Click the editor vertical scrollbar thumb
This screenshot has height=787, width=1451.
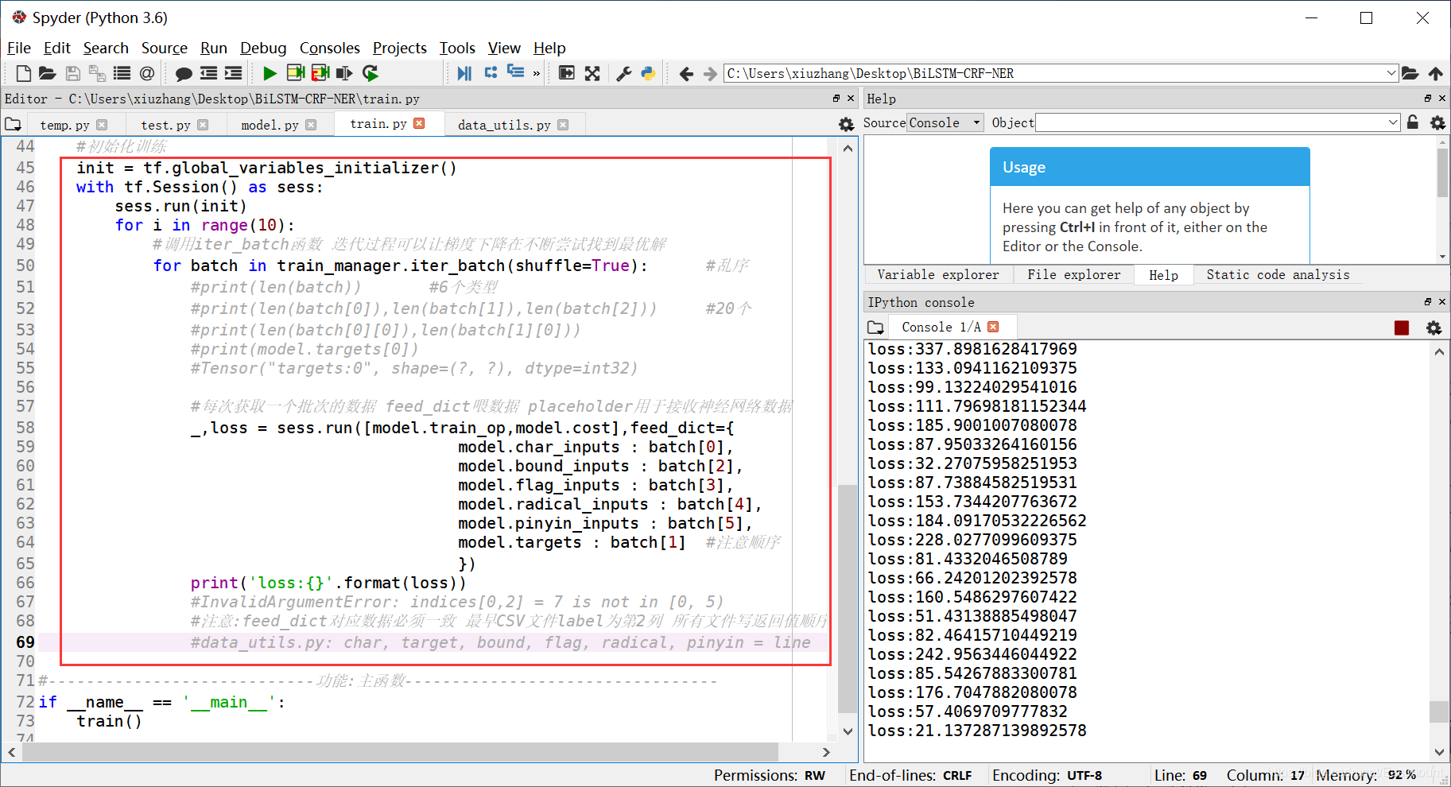click(848, 598)
